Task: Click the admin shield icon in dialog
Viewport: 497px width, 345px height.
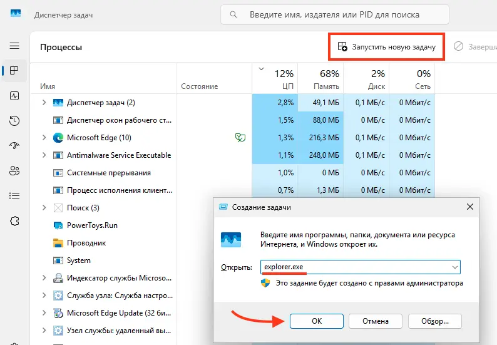Action: point(265,283)
